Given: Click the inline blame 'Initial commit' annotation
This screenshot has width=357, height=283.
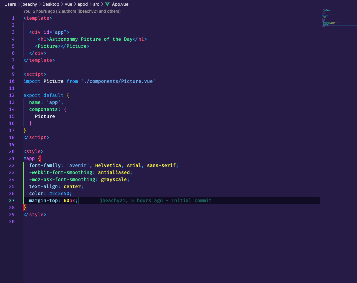Looking at the screenshot, I should coord(155,200).
